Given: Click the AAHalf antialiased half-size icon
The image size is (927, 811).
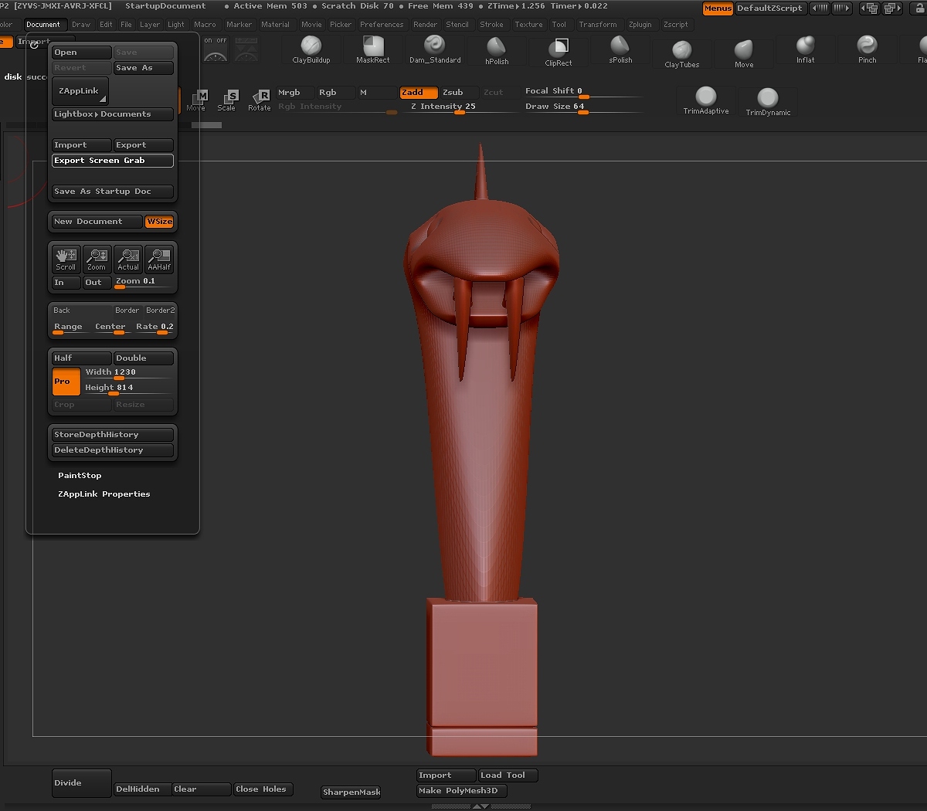Looking at the screenshot, I should tap(159, 260).
